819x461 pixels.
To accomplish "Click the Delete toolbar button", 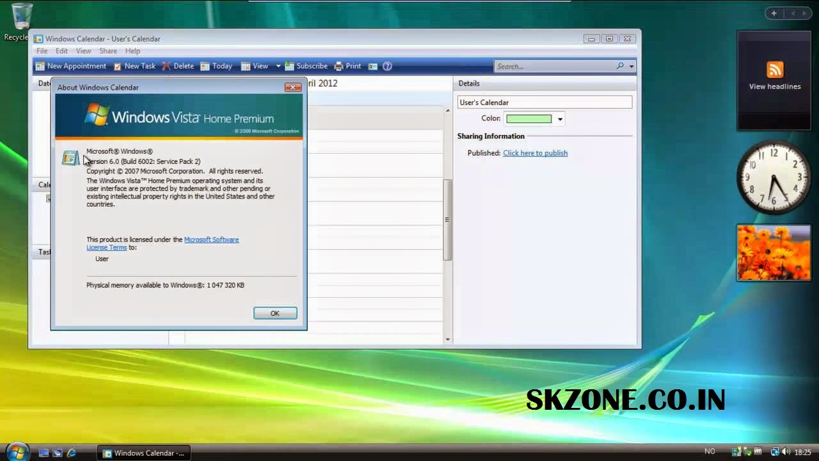I will click(178, 66).
